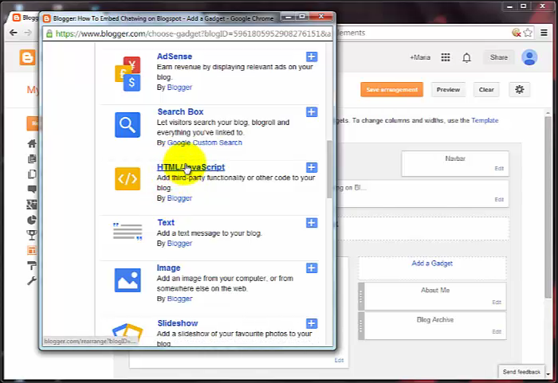Open Earnings trophy icon in sidebar

(32, 235)
